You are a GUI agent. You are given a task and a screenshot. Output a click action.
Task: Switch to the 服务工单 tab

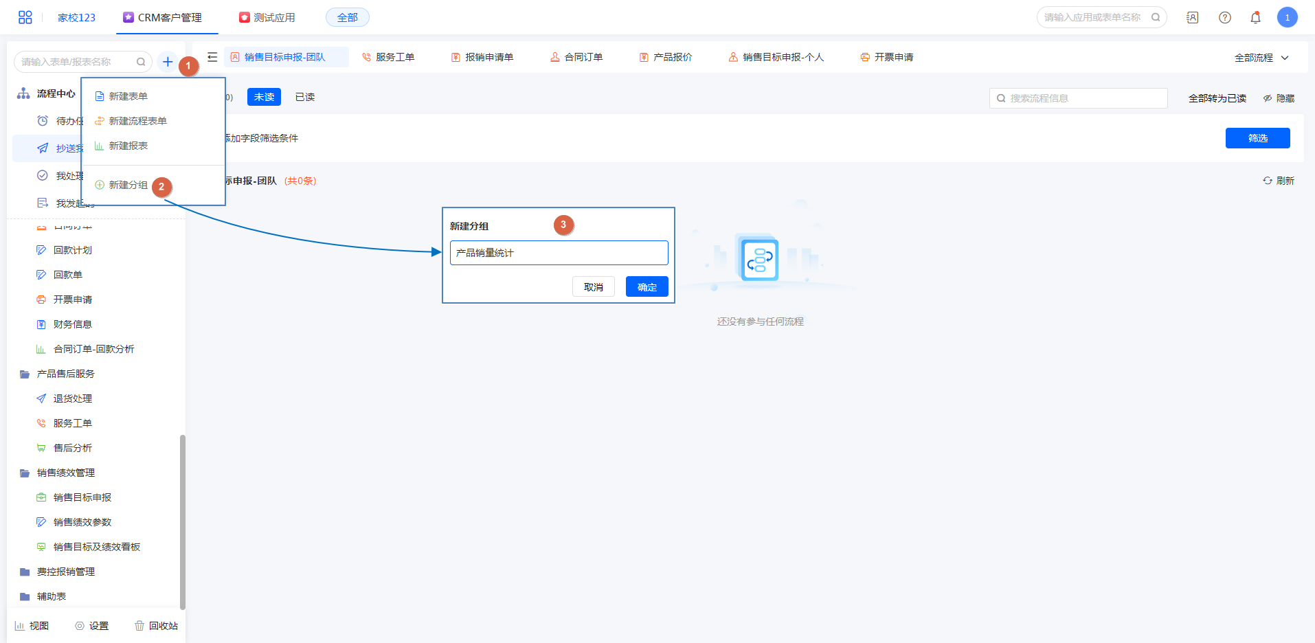click(x=389, y=57)
